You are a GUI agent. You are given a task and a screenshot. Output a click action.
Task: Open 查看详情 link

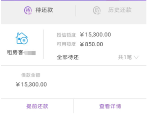[x=110, y=106]
